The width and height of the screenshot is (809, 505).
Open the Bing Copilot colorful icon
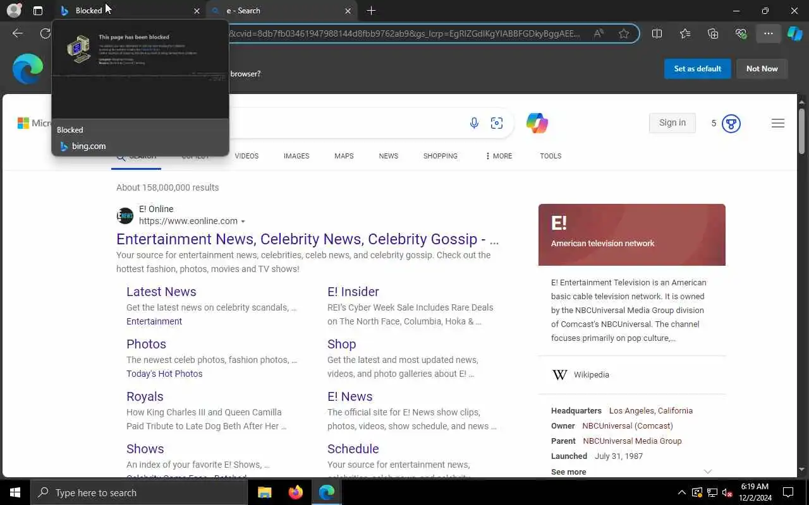coord(537,123)
